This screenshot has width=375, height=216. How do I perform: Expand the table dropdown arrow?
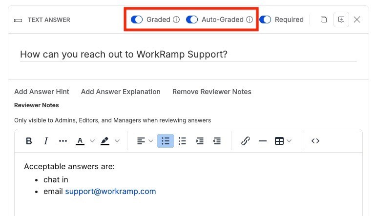[289, 141]
